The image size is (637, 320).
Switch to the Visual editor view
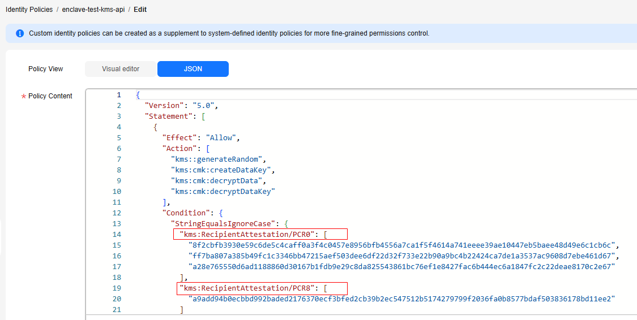pos(121,69)
